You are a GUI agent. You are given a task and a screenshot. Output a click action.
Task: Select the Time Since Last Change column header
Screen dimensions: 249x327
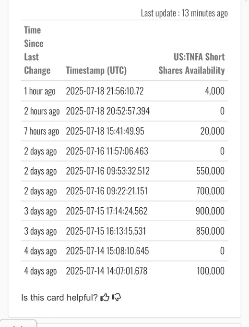(x=37, y=50)
